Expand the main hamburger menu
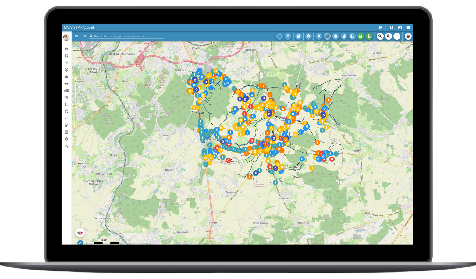The height and width of the screenshot is (279, 476). click(76, 36)
